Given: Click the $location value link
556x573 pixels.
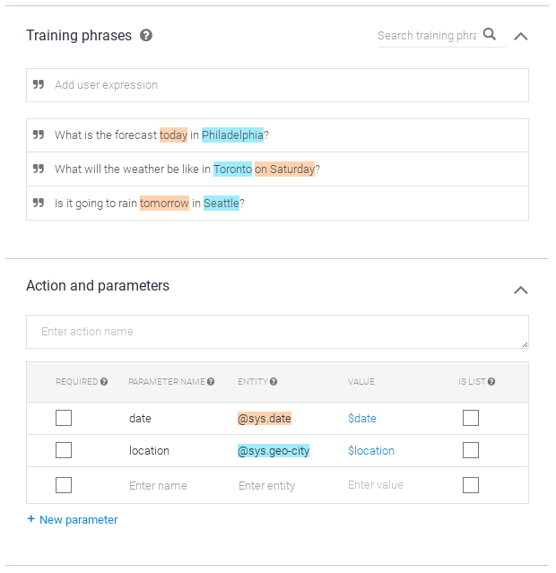Looking at the screenshot, I should (371, 451).
